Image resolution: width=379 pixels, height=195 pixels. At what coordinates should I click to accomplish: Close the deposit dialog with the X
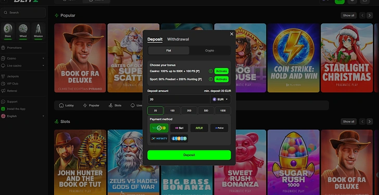click(x=232, y=34)
